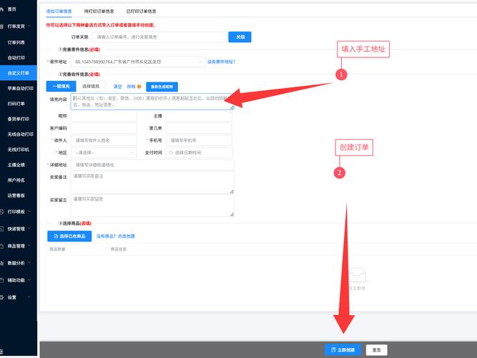Open 订单列表 in the sidebar
This screenshot has height=358, width=477.
16,42
